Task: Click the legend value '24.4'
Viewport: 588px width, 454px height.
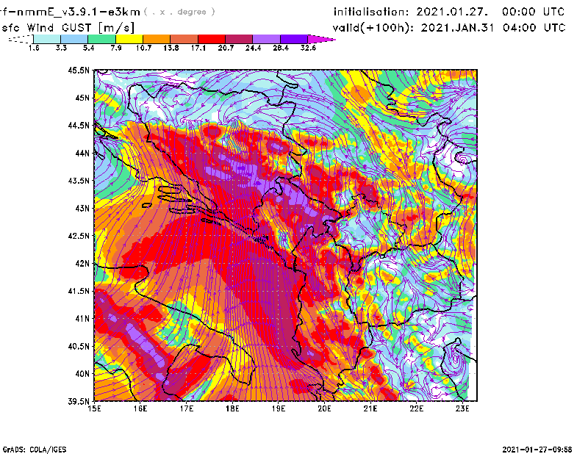Action: click(x=253, y=48)
